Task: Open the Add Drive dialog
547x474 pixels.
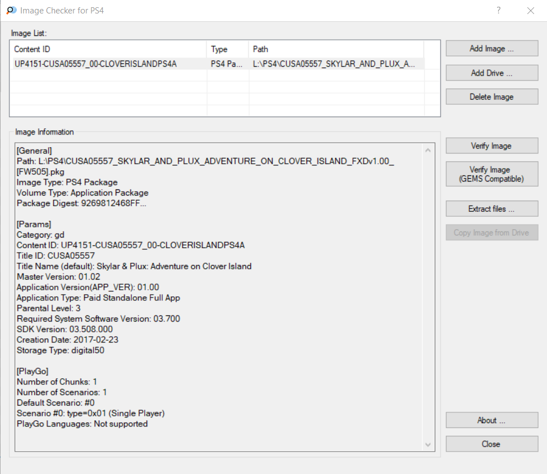Action: (492, 73)
